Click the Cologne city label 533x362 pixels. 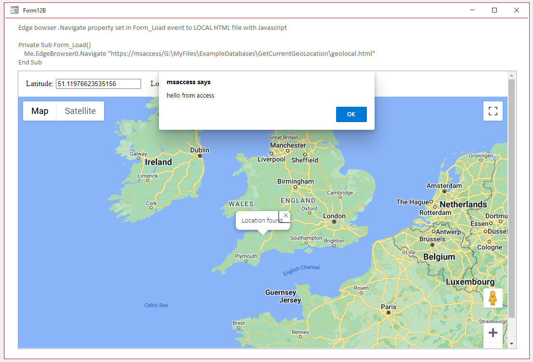(490, 247)
